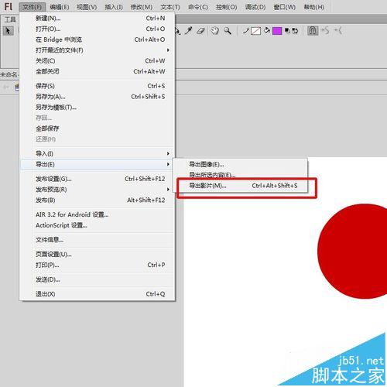Choose 另存为模板(T)... menu item
Screen dimensions: 387x387
pos(98,107)
